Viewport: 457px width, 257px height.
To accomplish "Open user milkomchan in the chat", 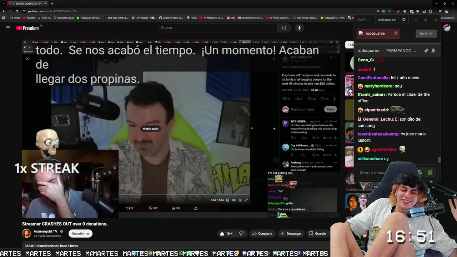I will [370, 158].
